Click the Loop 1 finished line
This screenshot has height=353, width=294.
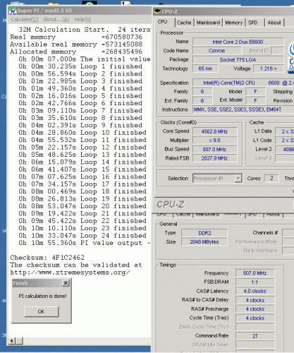80,66
